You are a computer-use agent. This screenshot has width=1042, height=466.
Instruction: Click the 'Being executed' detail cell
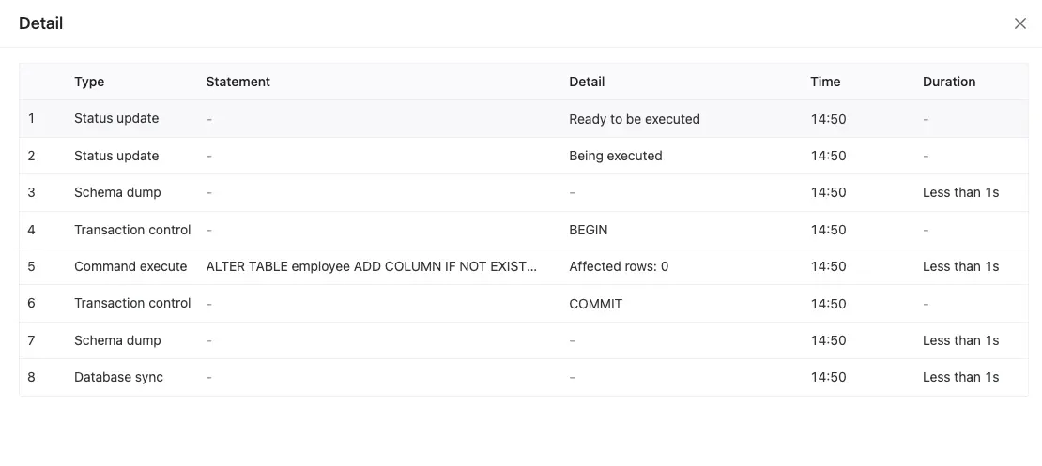(616, 156)
